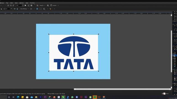Click the edit bitmap icon
The image size is (177, 99).
pyautogui.click(x=31, y=9)
